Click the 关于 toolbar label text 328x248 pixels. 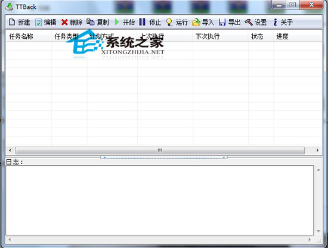pyautogui.click(x=287, y=22)
